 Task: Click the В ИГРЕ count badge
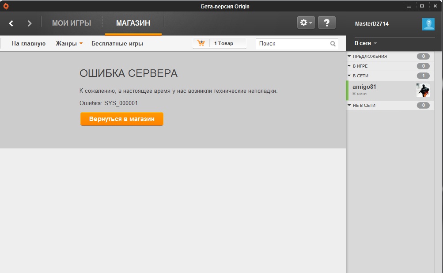[423, 66]
